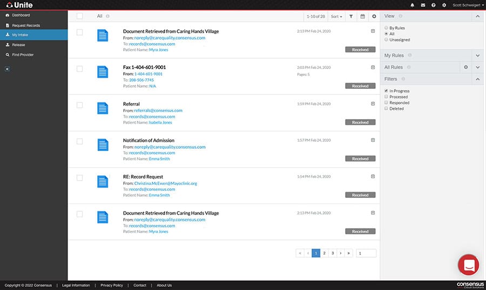486x290 pixels.
Task: Open action menu icon for RE: Record Request
Action: (373, 176)
